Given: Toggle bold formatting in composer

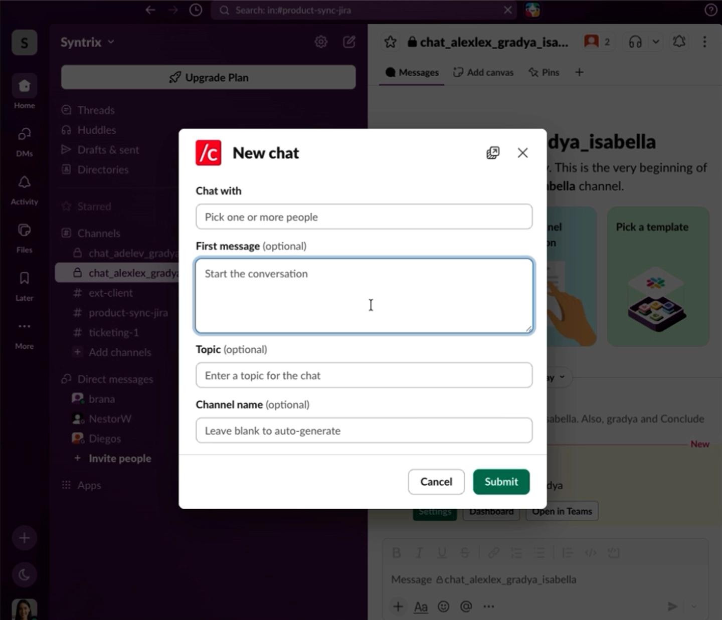Looking at the screenshot, I should point(397,553).
